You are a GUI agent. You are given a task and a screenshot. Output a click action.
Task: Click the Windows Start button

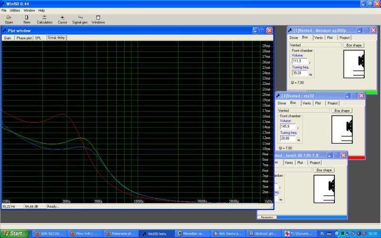tap(13, 233)
